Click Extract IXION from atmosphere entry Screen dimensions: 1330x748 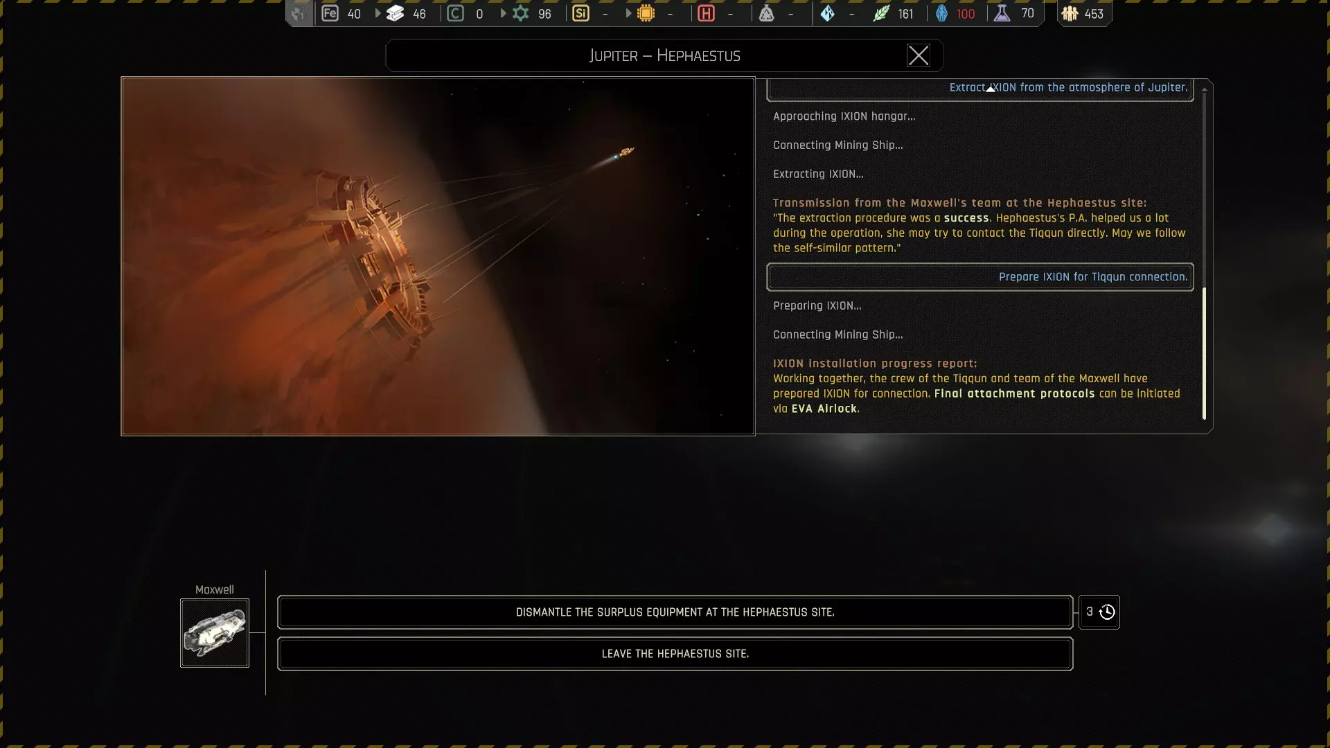coord(979,89)
